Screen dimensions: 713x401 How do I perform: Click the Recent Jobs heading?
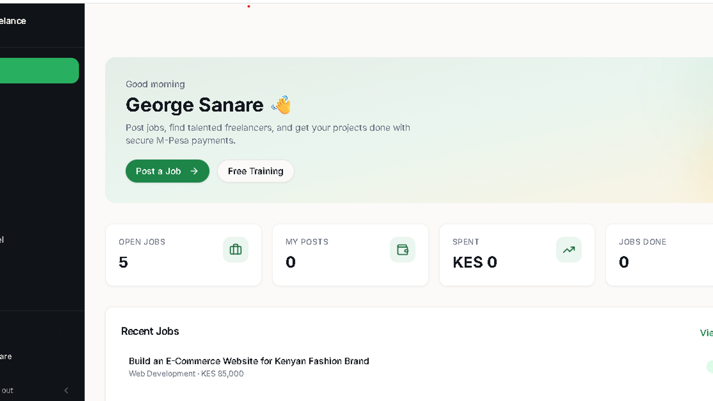click(x=150, y=331)
